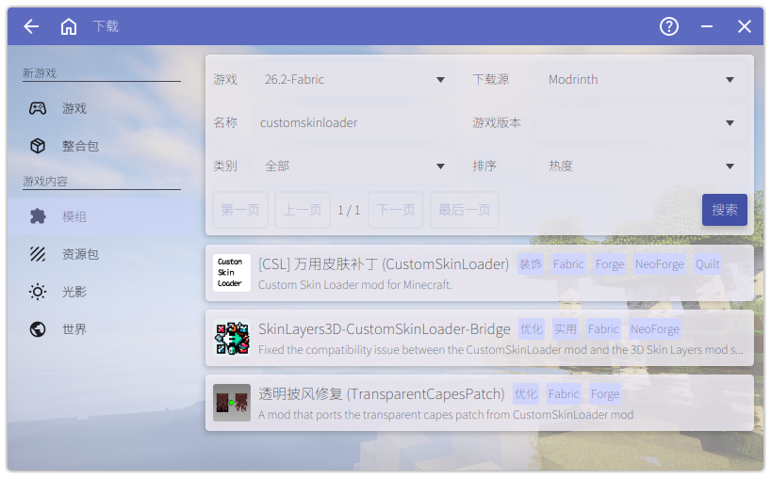Screen dimensions: 771x478
Task: Click the 下一页 next page button
Action: tap(396, 210)
